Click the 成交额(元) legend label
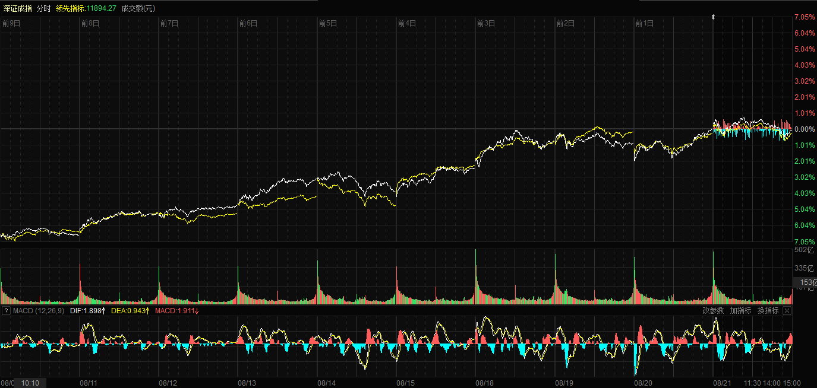The width and height of the screenshot is (817, 388). pyautogui.click(x=138, y=8)
